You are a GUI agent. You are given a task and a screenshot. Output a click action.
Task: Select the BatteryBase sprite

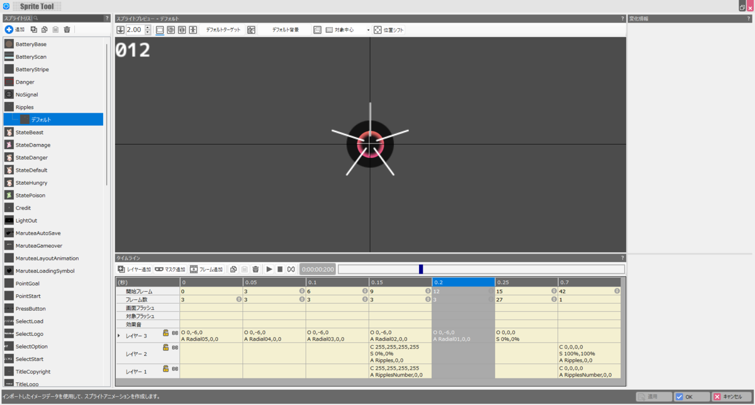(53, 44)
